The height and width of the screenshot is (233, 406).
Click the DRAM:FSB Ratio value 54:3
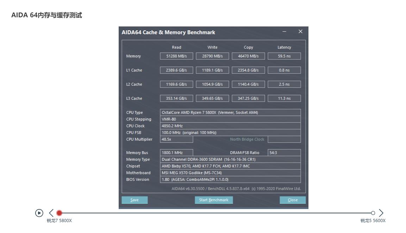click(x=284, y=152)
